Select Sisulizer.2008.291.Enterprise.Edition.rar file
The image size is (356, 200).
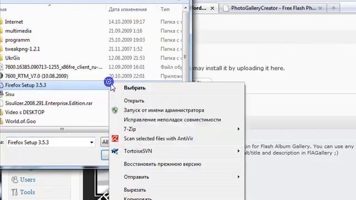[x=55, y=103]
